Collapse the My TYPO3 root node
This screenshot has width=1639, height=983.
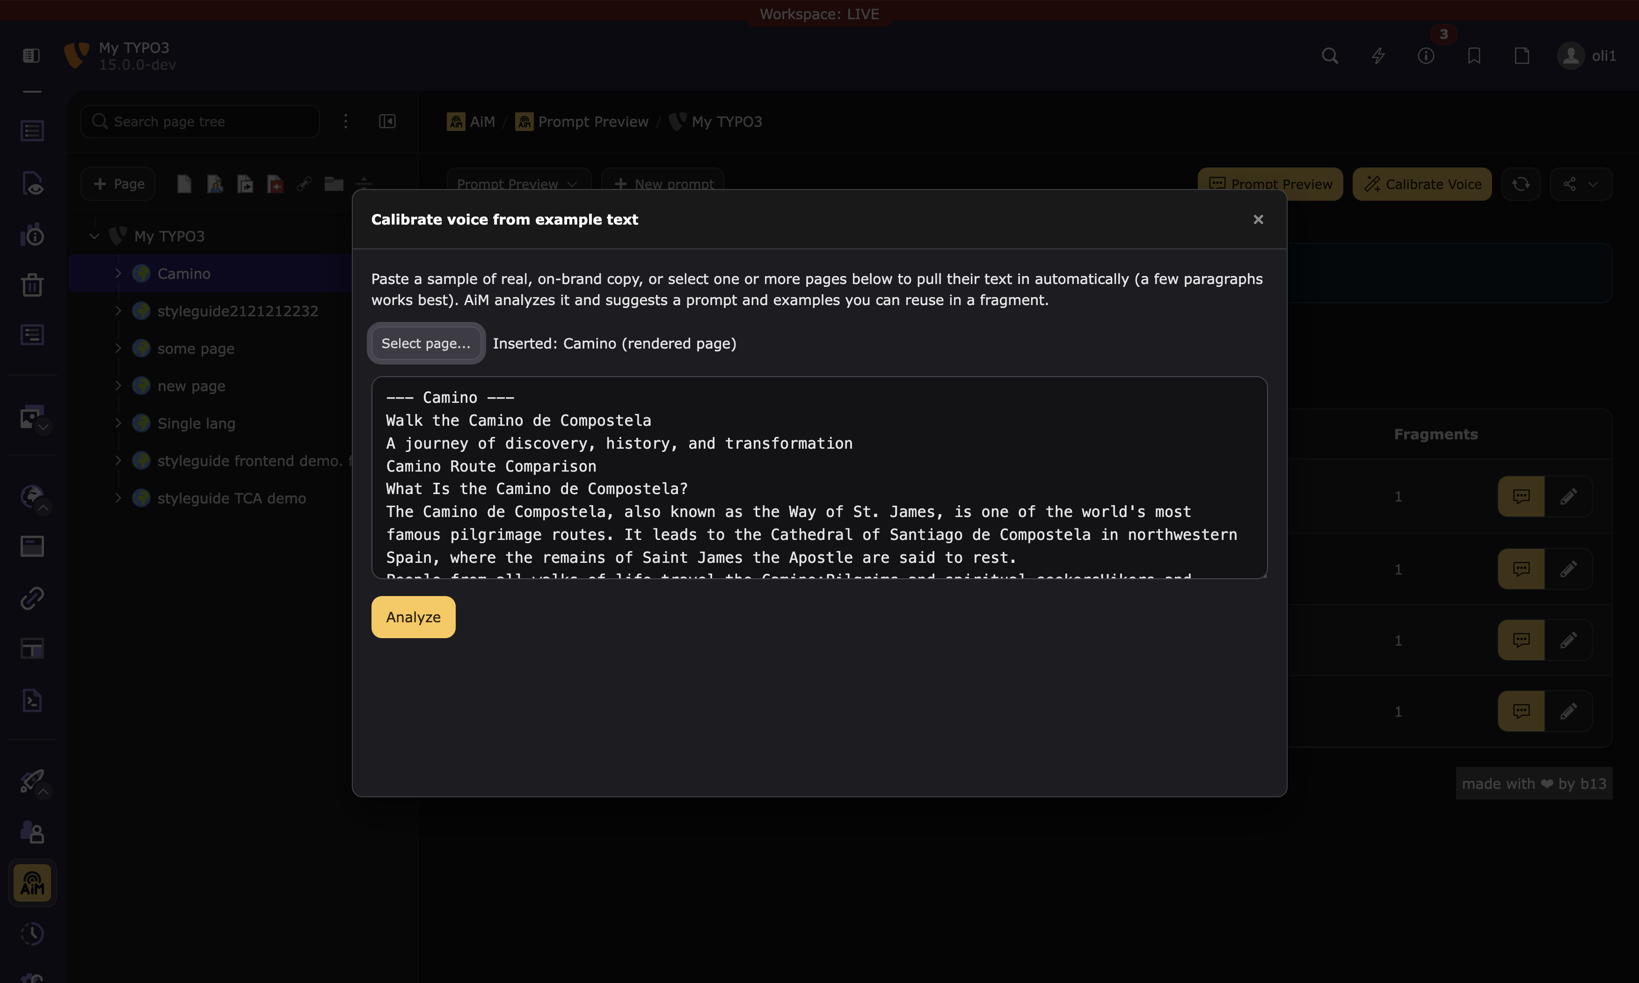click(94, 236)
